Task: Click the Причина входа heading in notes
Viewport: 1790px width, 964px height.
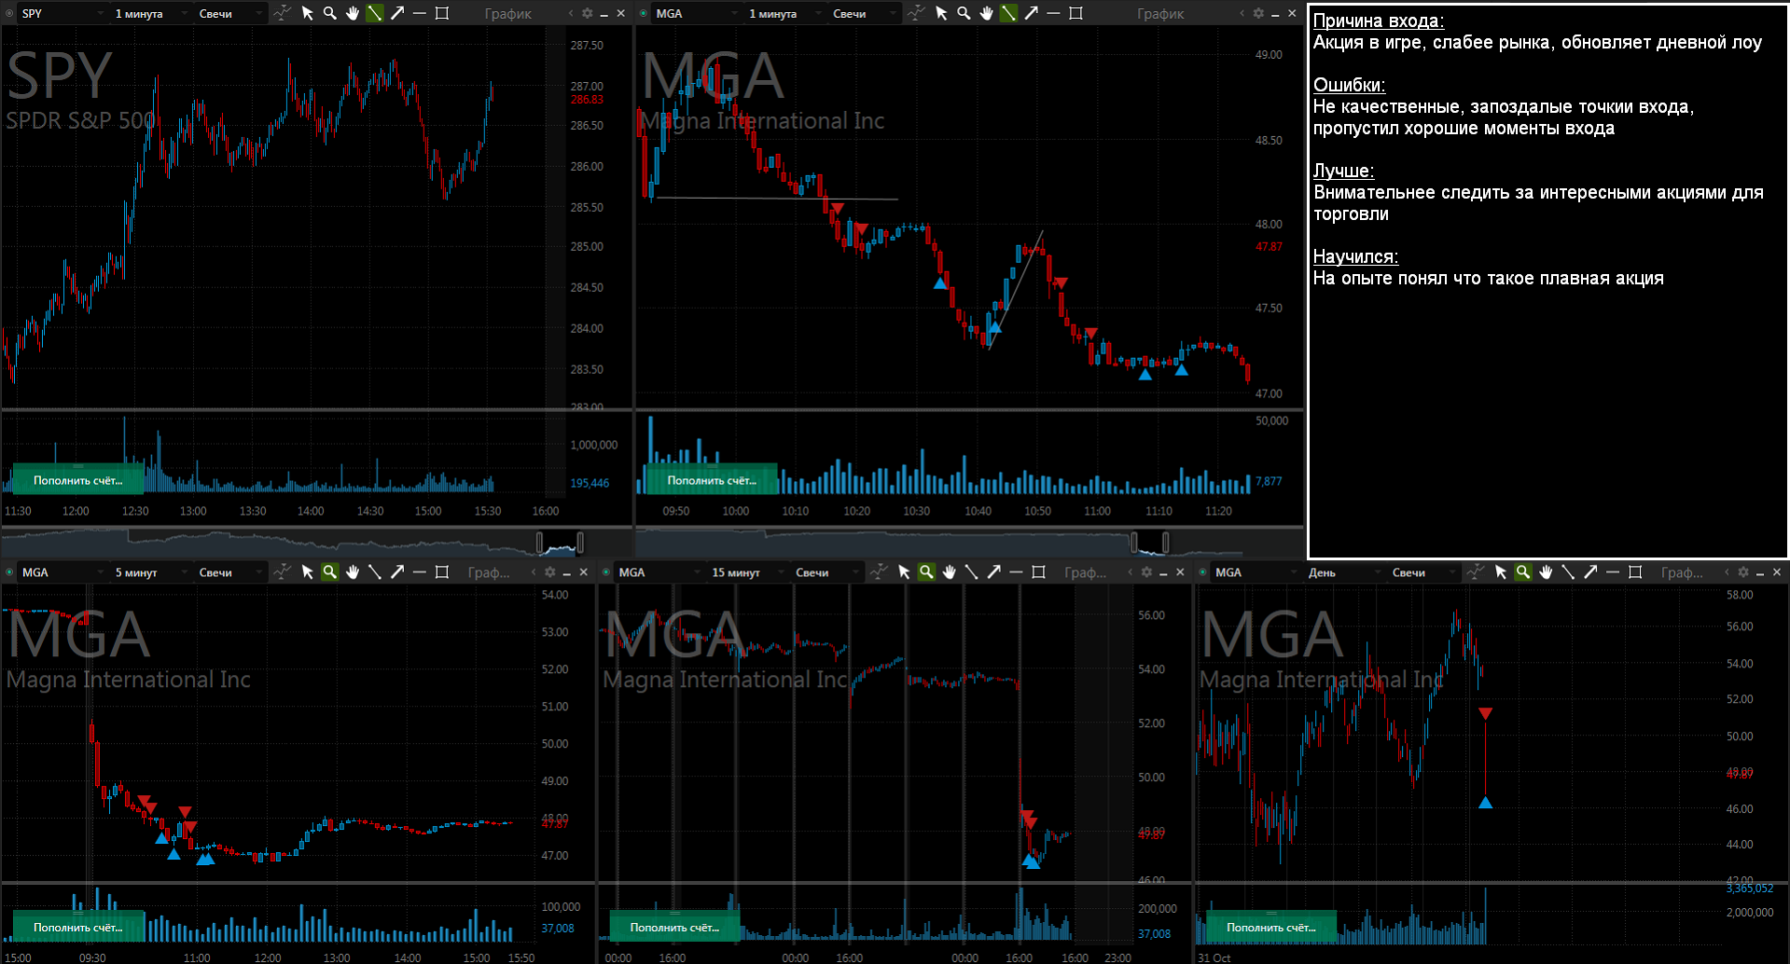Action: [1378, 21]
